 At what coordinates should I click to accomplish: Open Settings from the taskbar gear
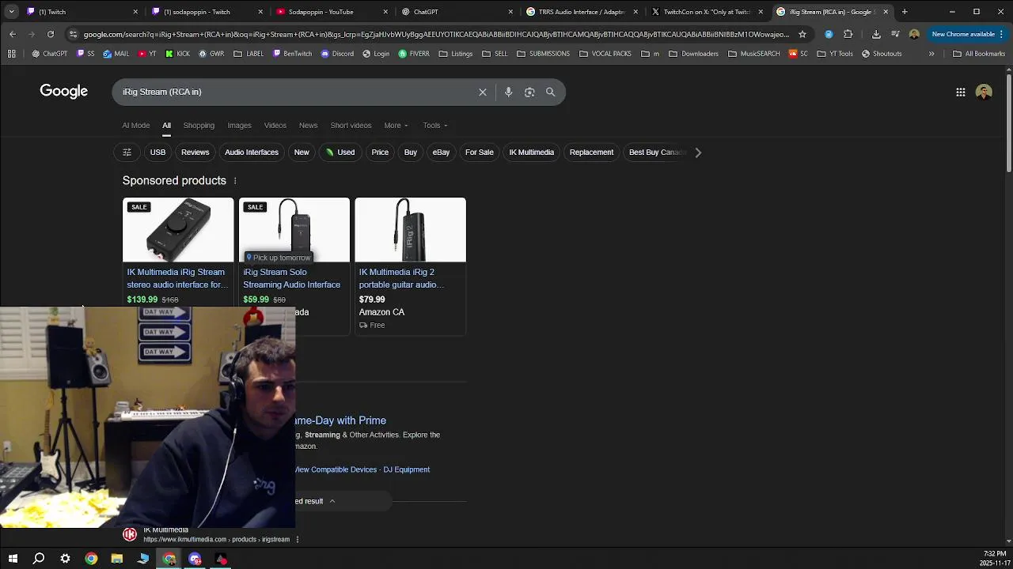65,559
